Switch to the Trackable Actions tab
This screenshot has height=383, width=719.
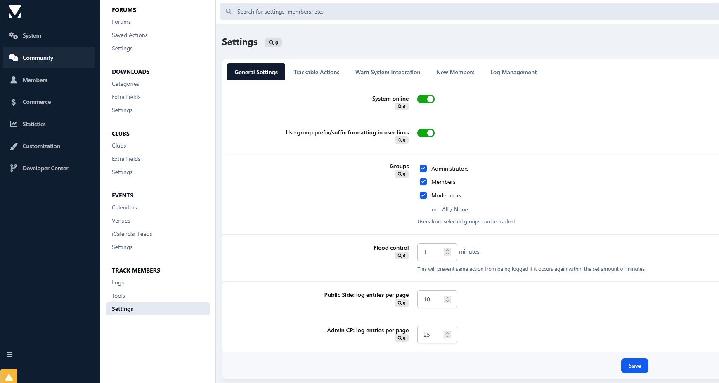[316, 72]
